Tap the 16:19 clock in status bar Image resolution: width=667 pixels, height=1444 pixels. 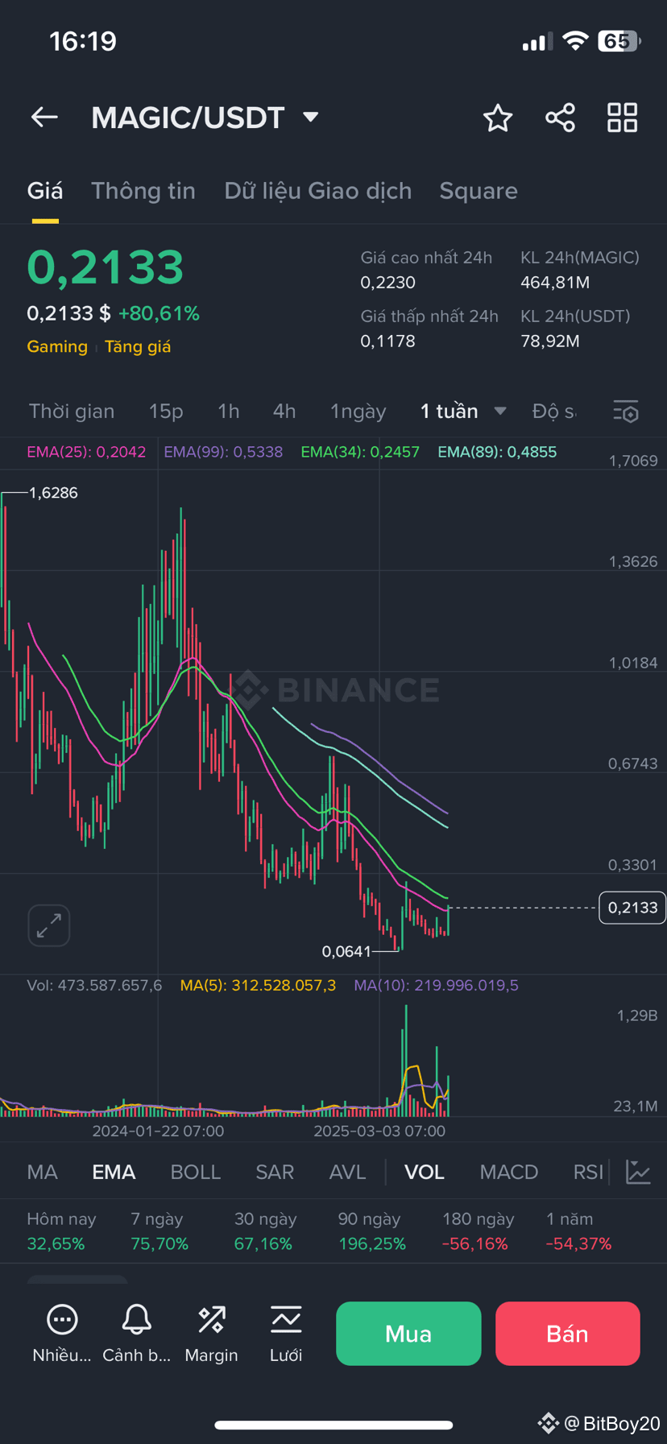(83, 41)
